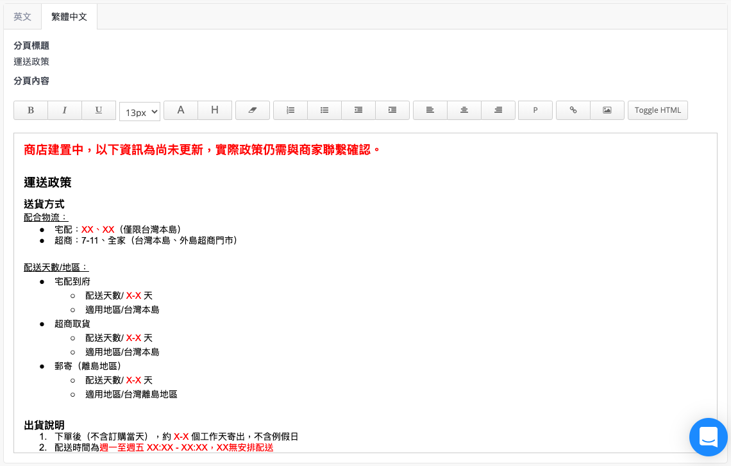The height and width of the screenshot is (466, 731).
Task: Apply heading style with H button
Action: (x=215, y=110)
